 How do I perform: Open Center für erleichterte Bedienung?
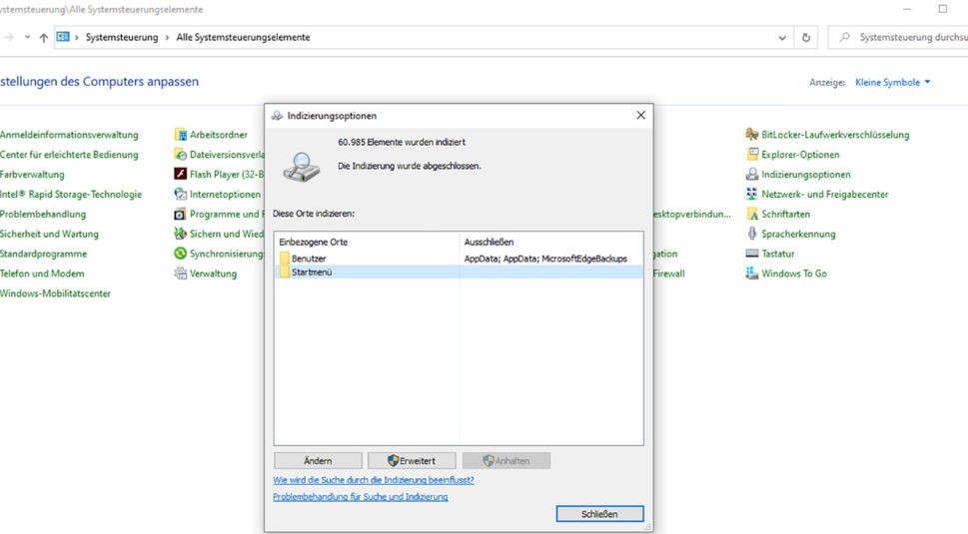(69, 154)
